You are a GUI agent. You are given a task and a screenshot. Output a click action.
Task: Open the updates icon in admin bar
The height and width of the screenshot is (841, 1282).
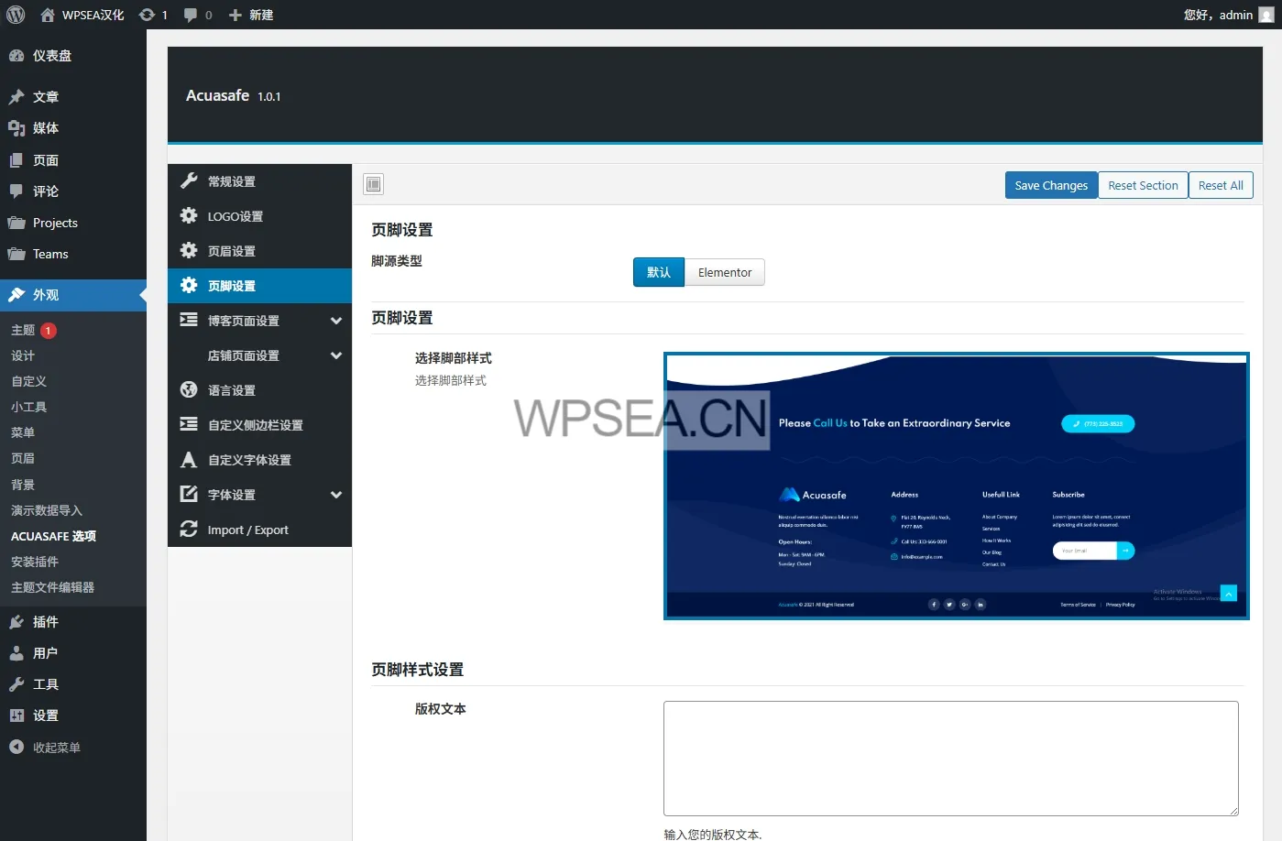click(147, 15)
